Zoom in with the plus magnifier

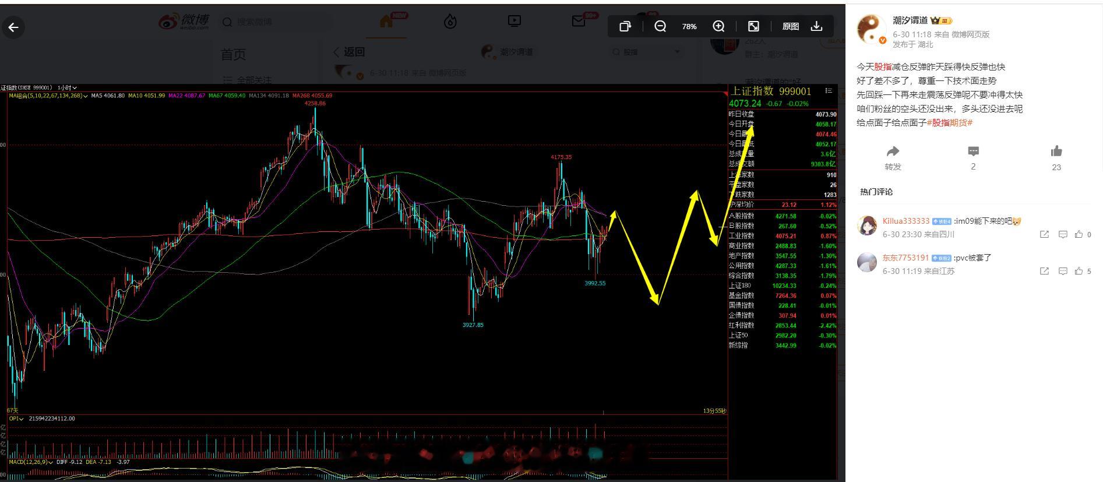tap(718, 26)
